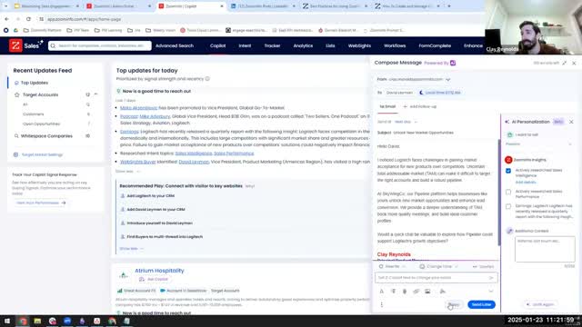This screenshot has height=327, width=582.
Task: Open the WebSights nav item
Action: click(x=359, y=45)
